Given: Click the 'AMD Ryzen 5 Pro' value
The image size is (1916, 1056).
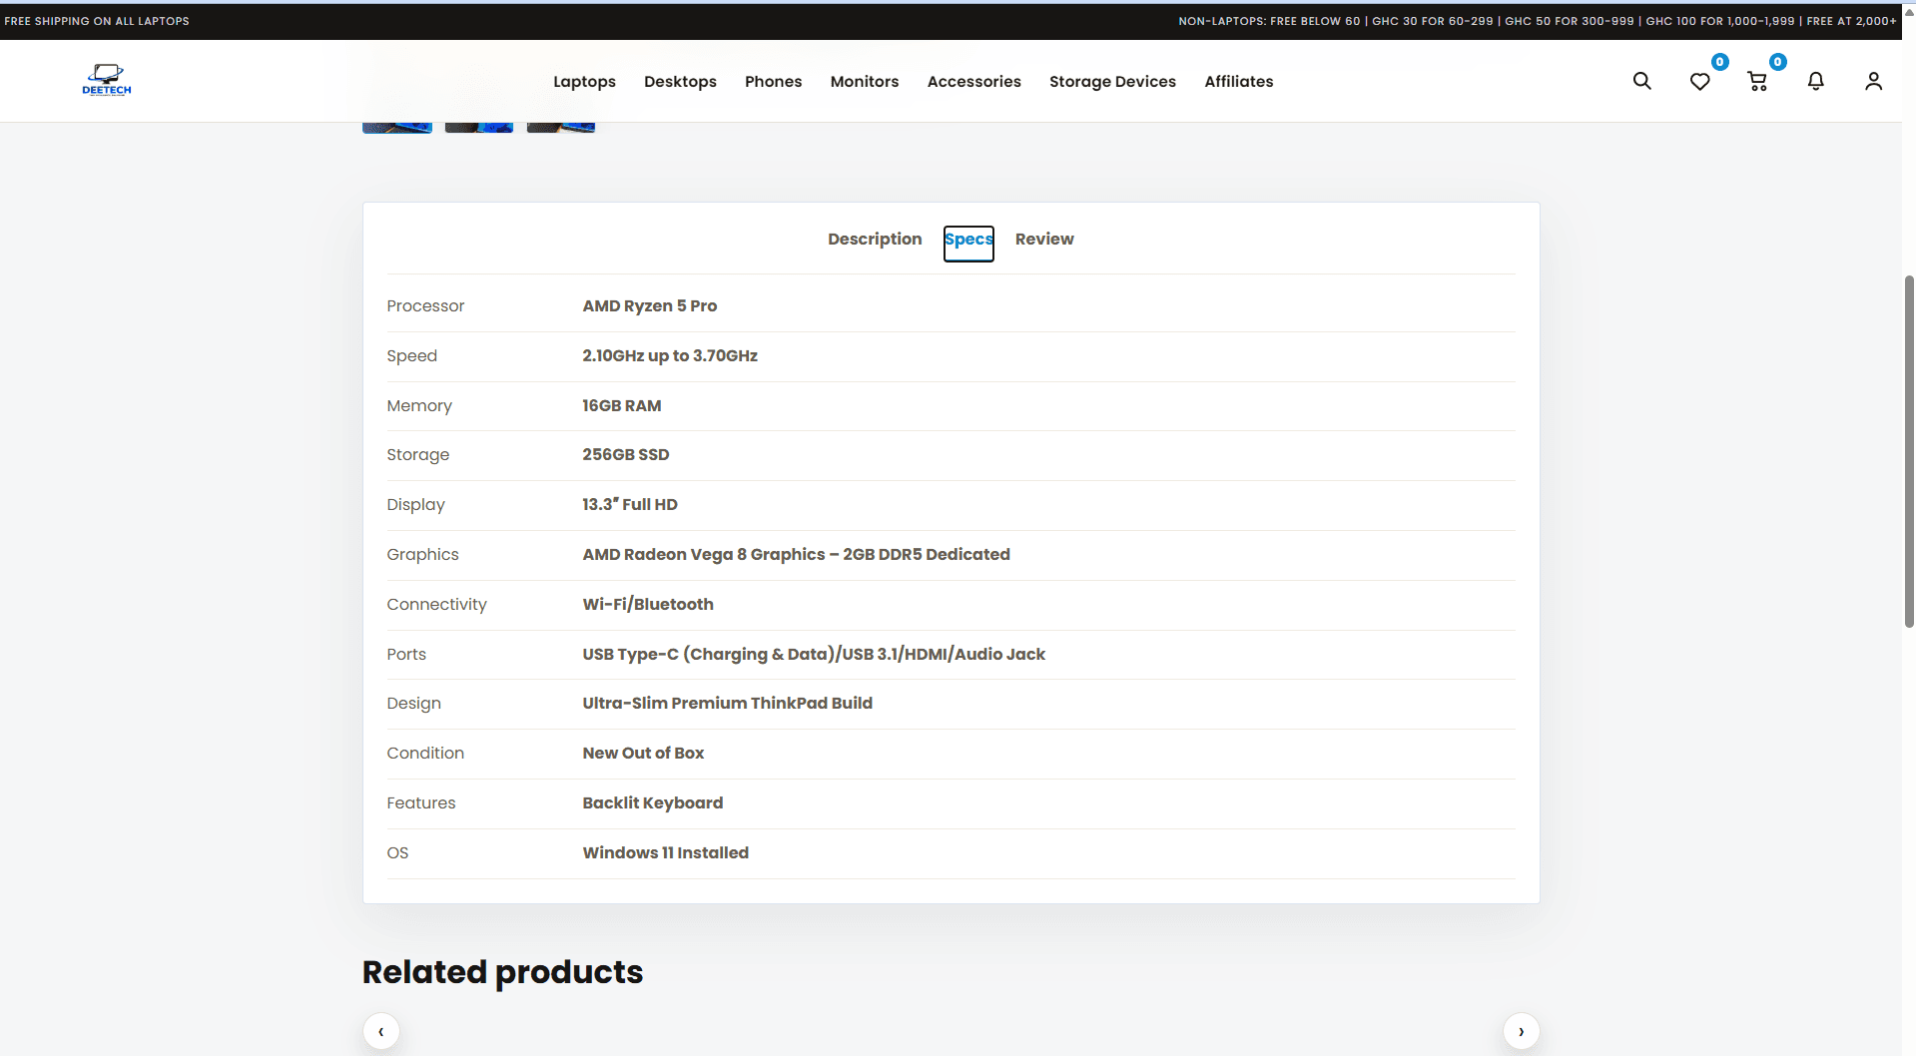Looking at the screenshot, I should [650, 305].
